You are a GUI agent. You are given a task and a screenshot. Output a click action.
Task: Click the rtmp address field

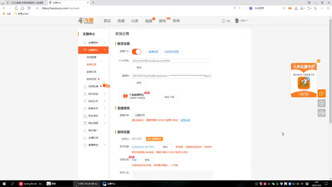point(172,61)
